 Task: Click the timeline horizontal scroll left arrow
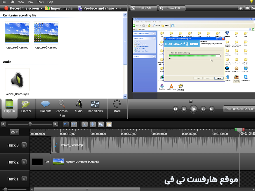tap(32, 189)
